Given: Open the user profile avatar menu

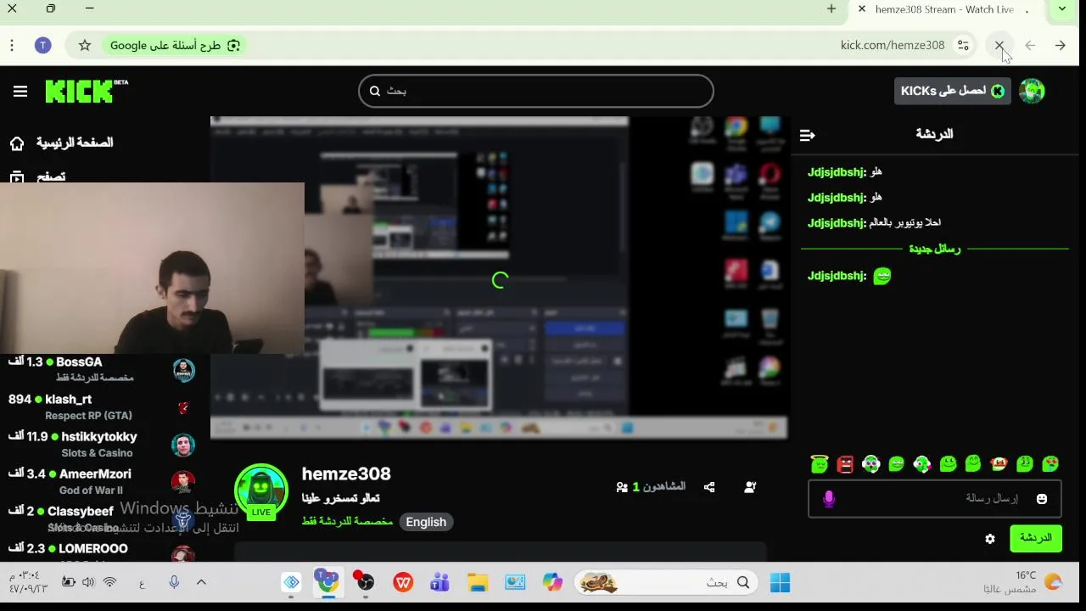Looking at the screenshot, I should click(x=1032, y=91).
